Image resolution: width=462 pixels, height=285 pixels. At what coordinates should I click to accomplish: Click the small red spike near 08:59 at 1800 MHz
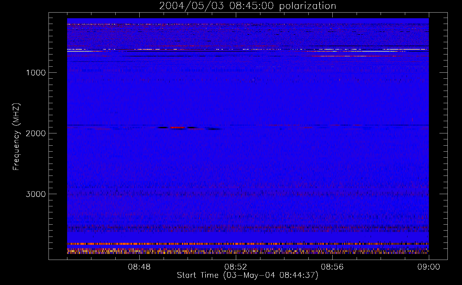coord(412,120)
